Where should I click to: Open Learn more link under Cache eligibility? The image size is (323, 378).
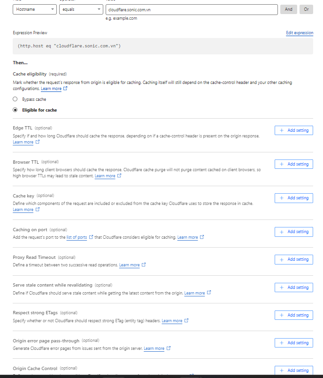pyautogui.click(x=51, y=89)
